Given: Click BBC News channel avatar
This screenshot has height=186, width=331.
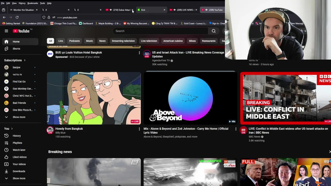Looking at the screenshot, I should coord(243,130).
